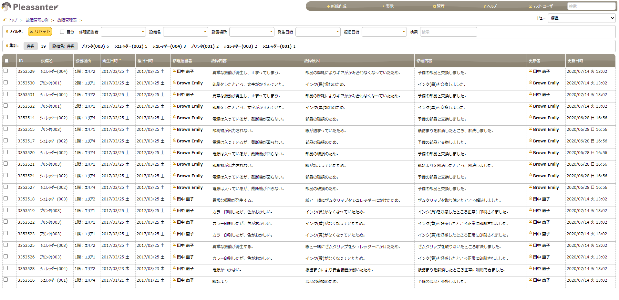
Task: Select the checkbox for row 3353518
Action: tap(6, 198)
